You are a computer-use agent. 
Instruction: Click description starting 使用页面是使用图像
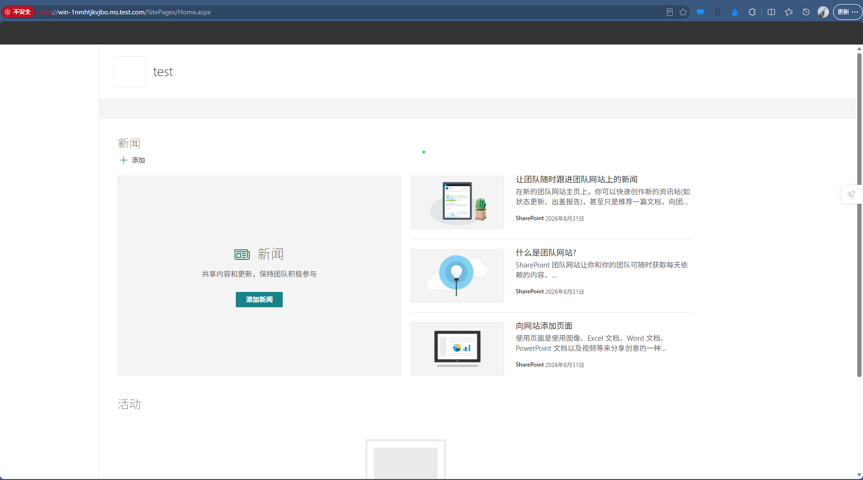[591, 343]
